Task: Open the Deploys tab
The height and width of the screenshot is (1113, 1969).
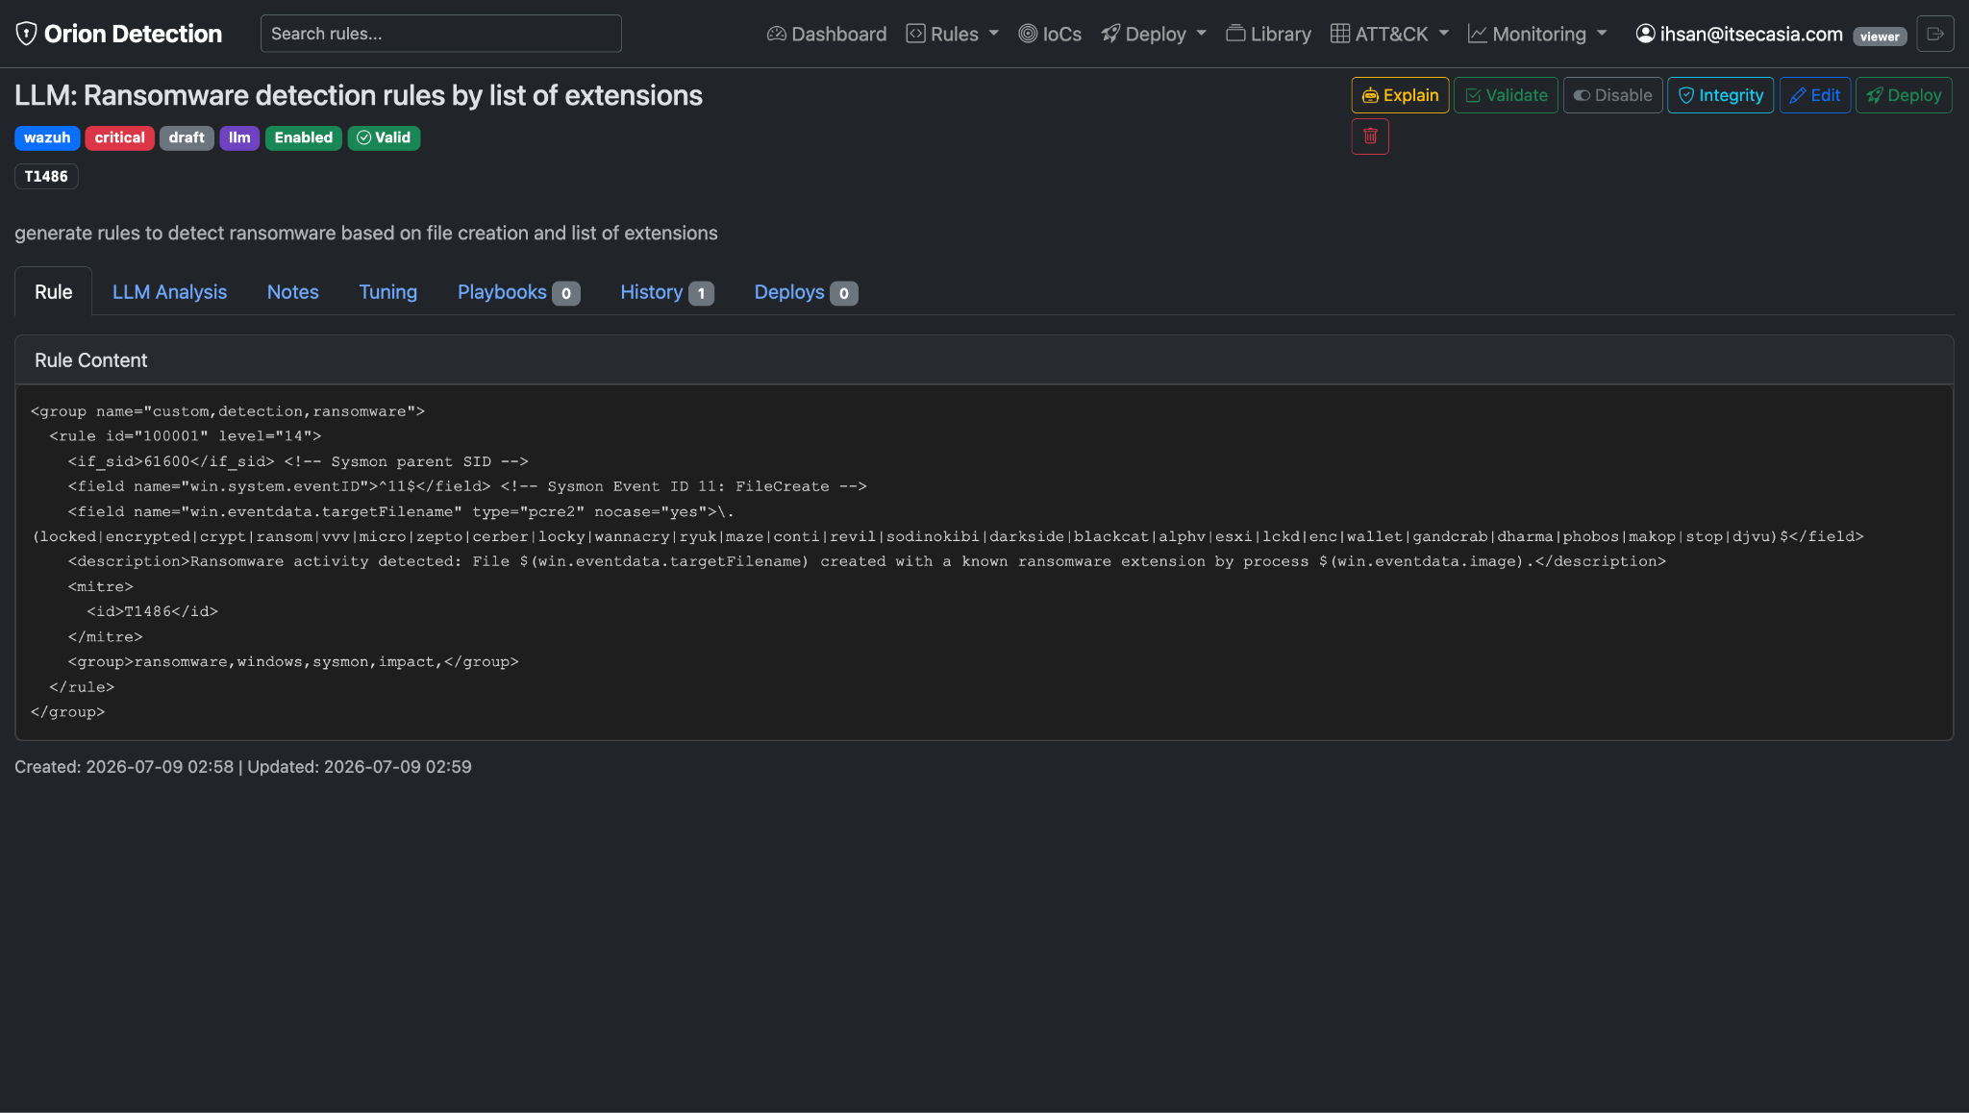Action: [805, 292]
